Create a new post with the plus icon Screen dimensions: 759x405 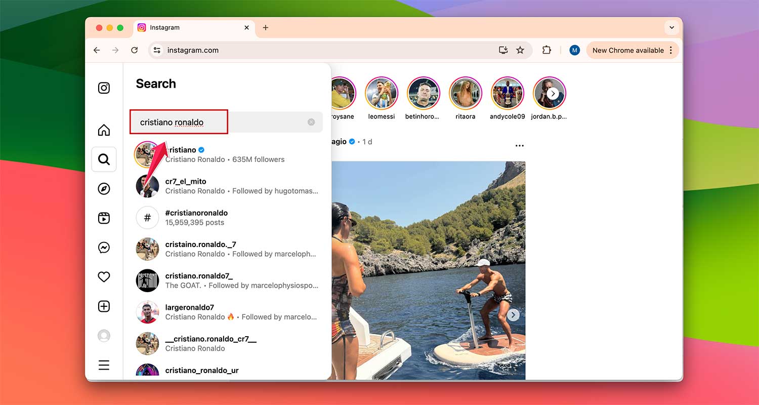(104, 306)
